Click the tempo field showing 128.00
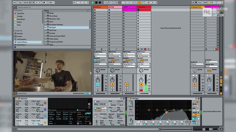This screenshot has width=236, height=132. pos(25,3)
